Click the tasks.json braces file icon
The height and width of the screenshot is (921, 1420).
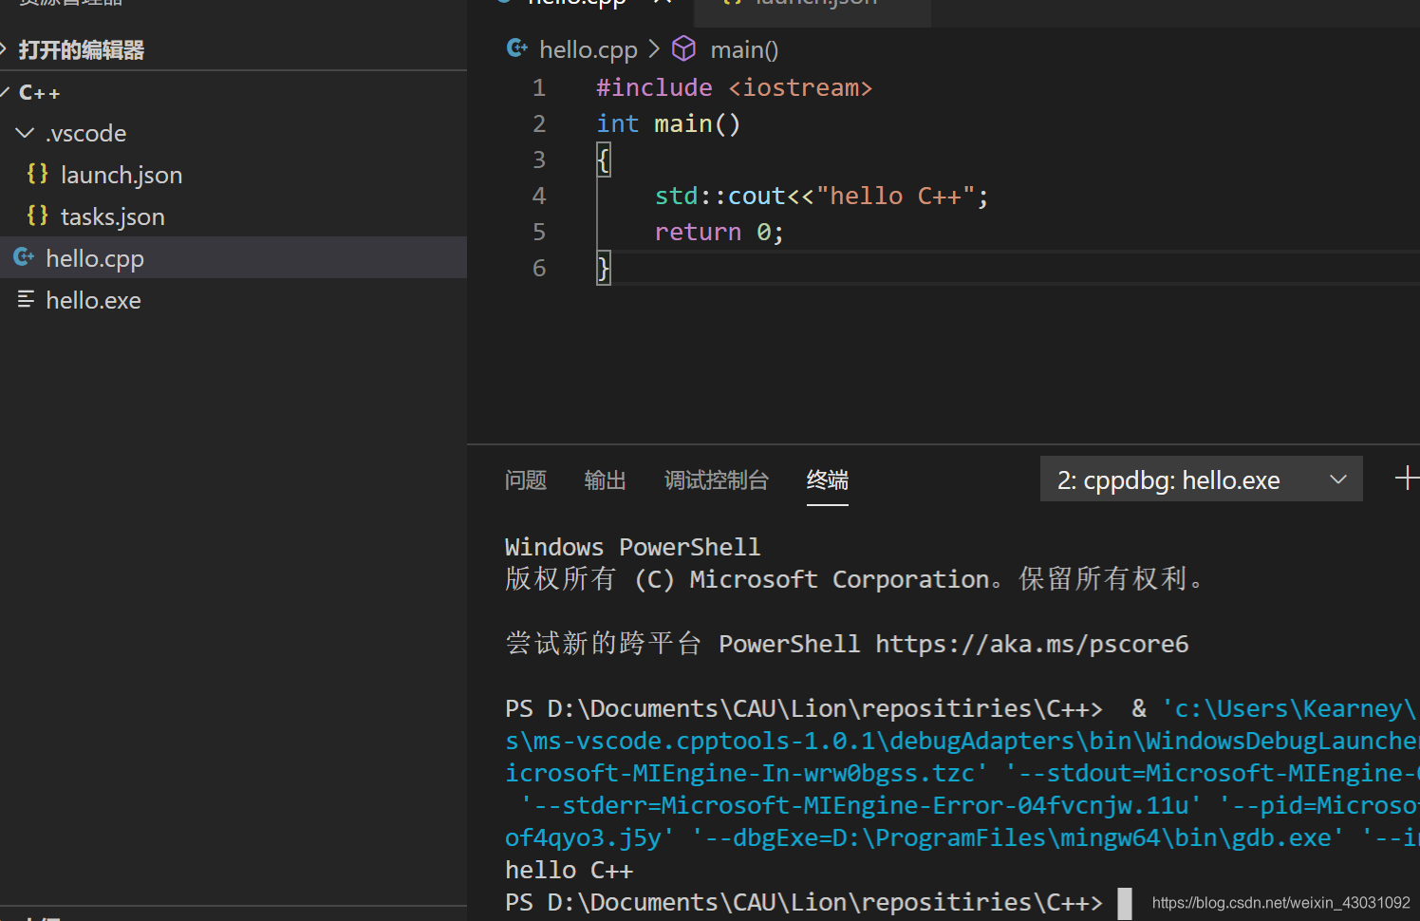(37, 216)
